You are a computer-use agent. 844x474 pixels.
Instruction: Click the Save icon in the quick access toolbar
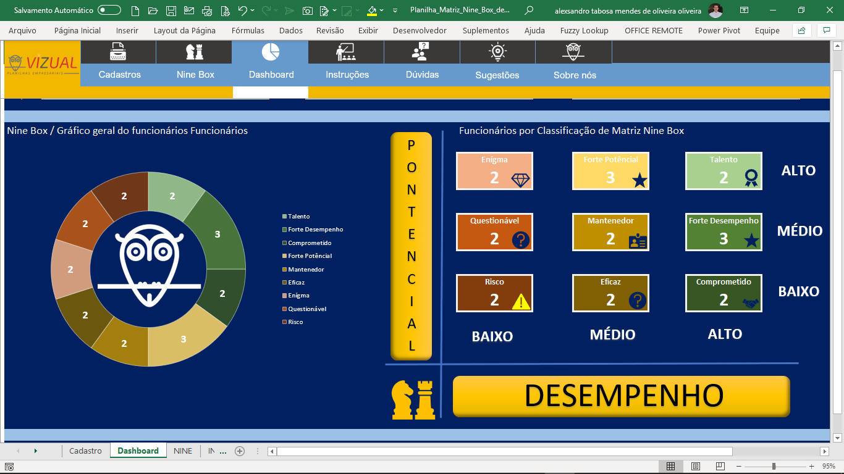(171, 10)
